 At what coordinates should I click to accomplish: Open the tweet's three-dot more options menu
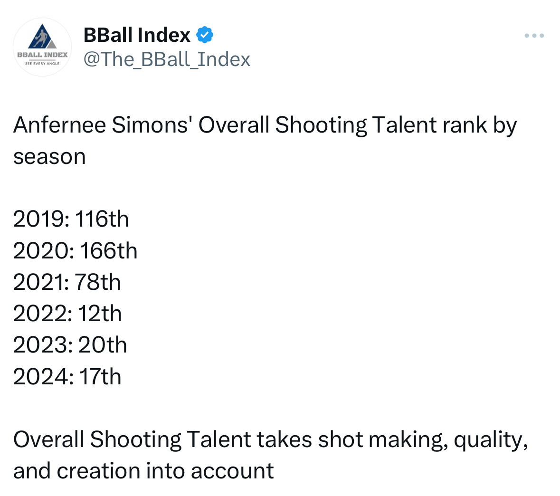coord(534,36)
